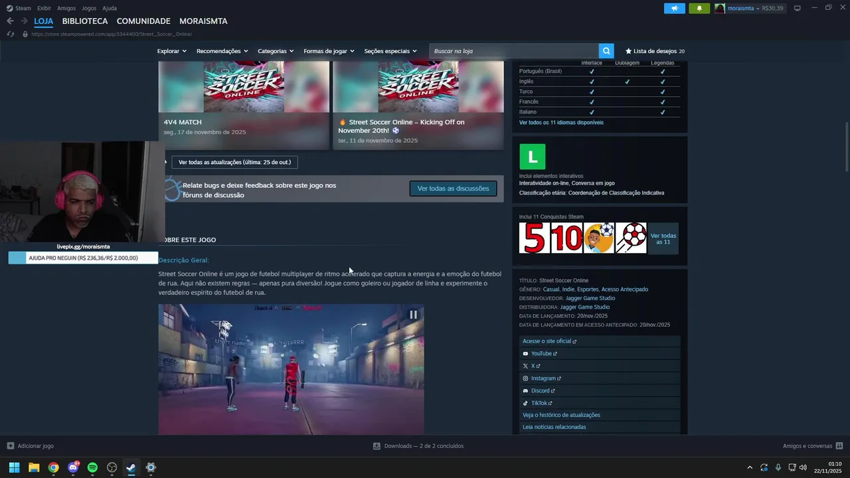Click Ver todas as discussões button
The width and height of the screenshot is (850, 478).
[453, 189]
